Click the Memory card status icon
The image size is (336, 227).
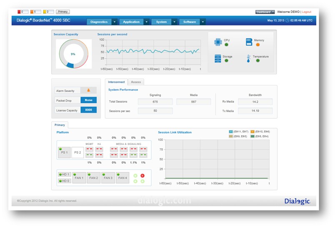[x=249, y=42]
